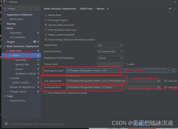Click the project-level icon beside Kotlin Compiler
The height and width of the screenshot is (129, 178).
(x=38, y=83)
